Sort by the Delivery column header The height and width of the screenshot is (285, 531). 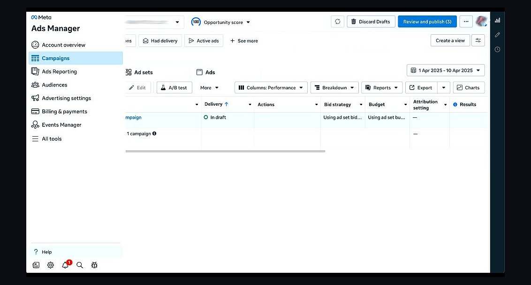216,104
